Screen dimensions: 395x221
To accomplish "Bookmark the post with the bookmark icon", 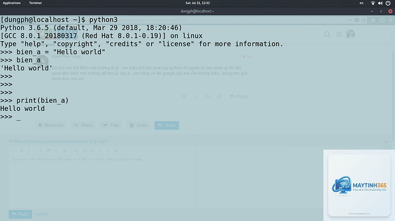I will (219, 97).
